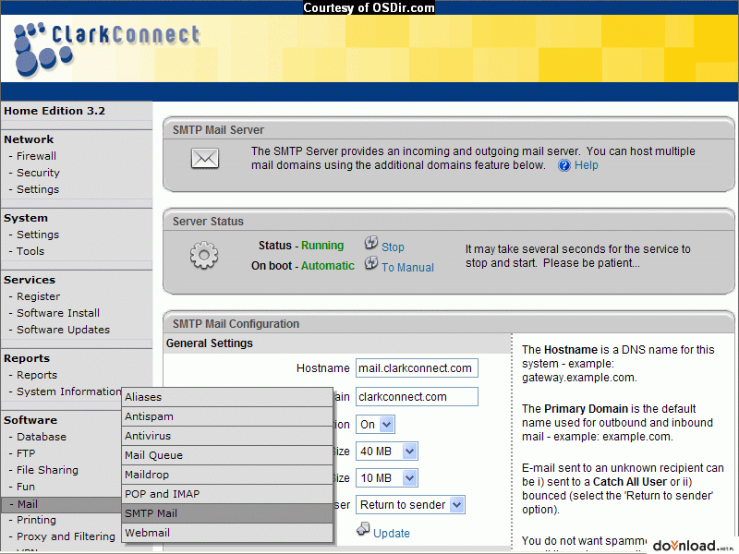739x554 pixels.
Task: Click the Server Status panel title
Action: click(x=208, y=222)
